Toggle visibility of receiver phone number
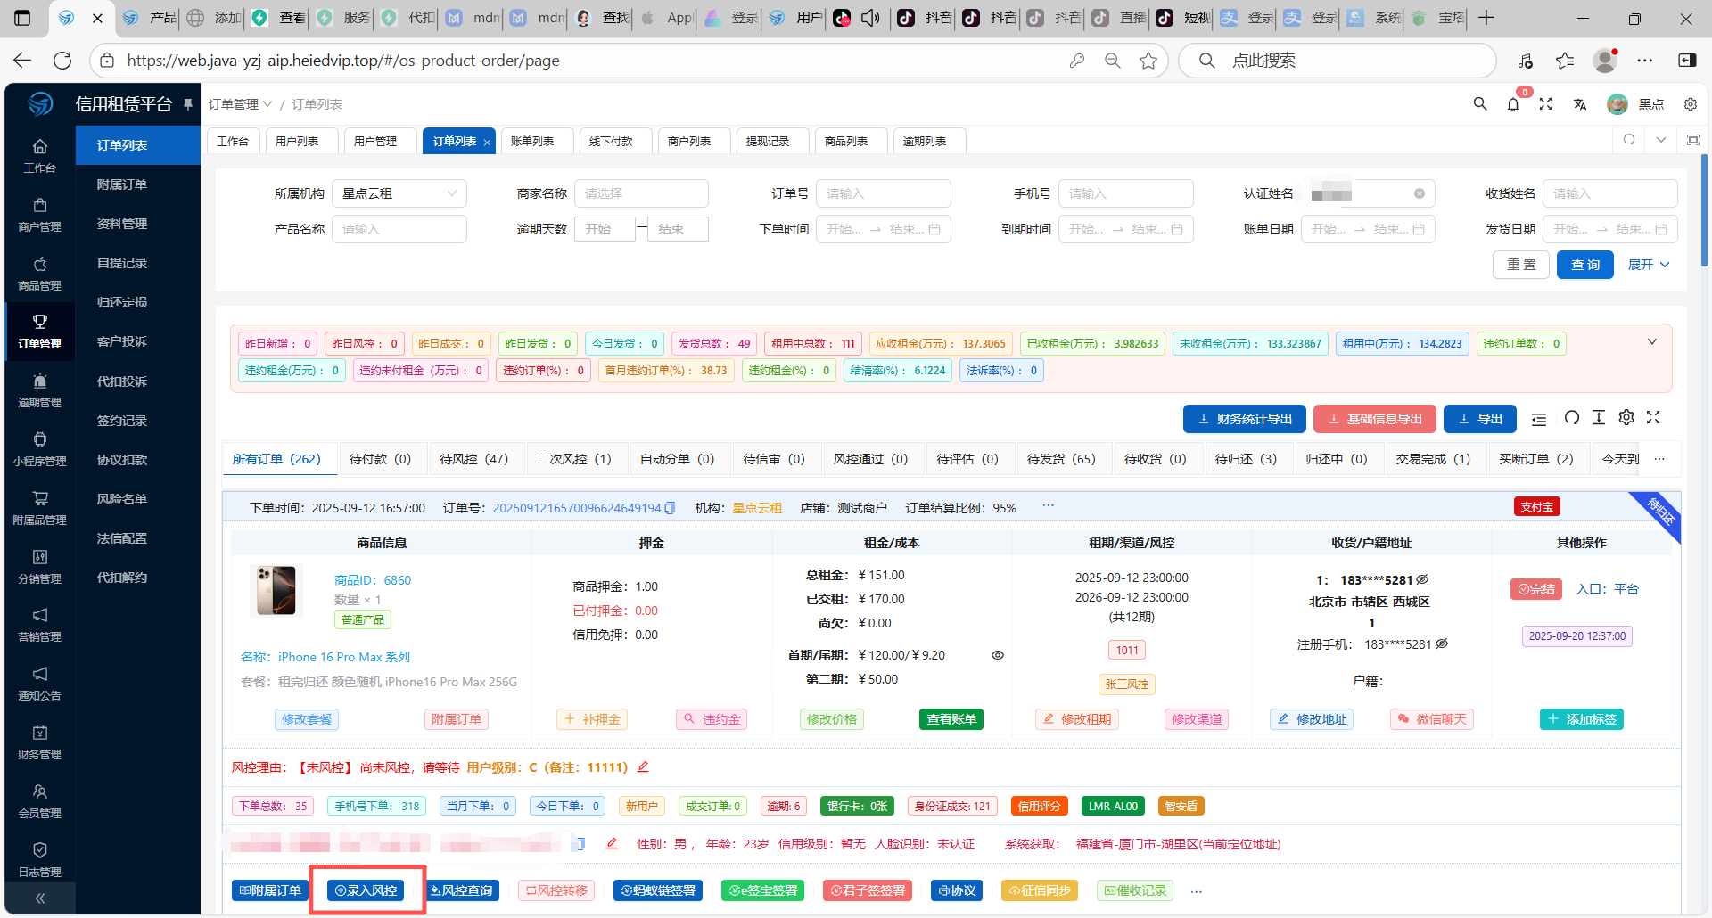1712x918 pixels. click(1422, 579)
